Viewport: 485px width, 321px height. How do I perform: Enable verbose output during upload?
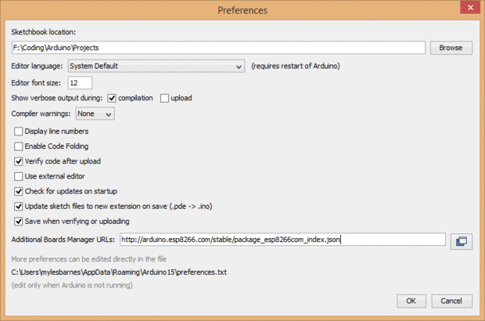pyautogui.click(x=164, y=98)
